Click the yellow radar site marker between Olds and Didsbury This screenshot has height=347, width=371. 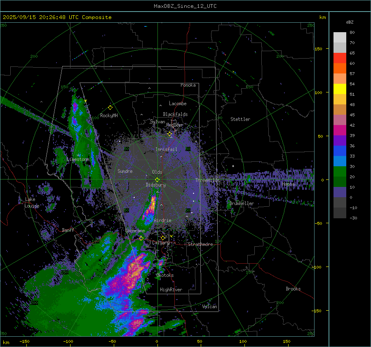pos(157,179)
